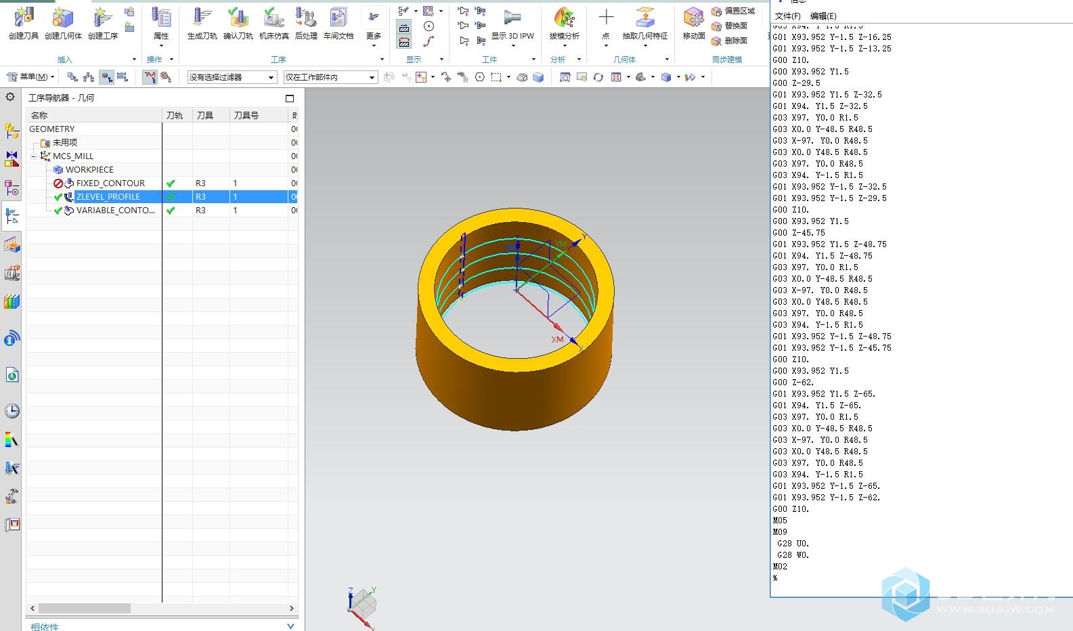Image resolution: width=1073 pixels, height=631 pixels.
Task: Open the 菜单(M) menu
Action: coord(30,77)
